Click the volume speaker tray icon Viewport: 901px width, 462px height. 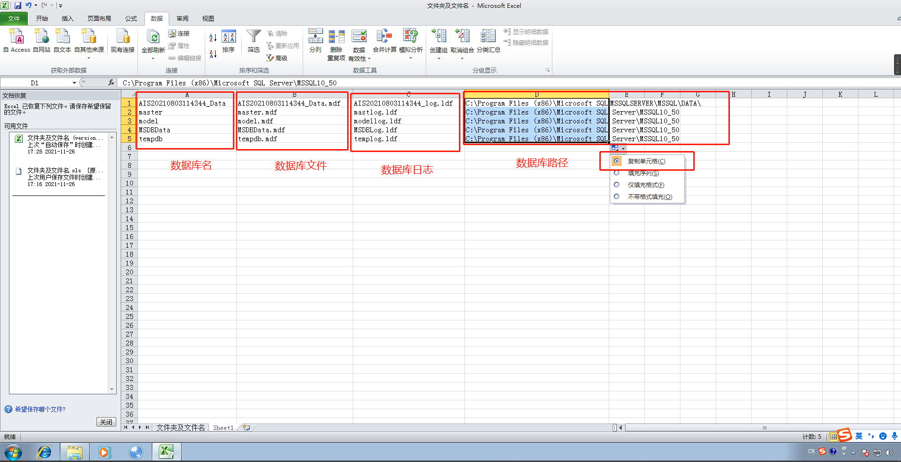click(889, 452)
